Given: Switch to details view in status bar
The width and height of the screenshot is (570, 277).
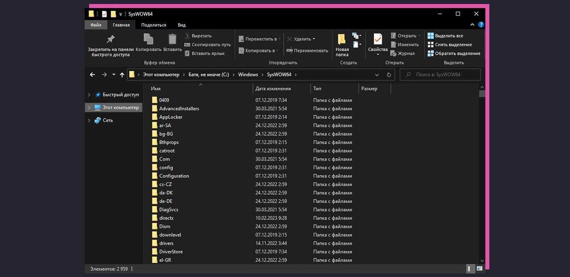Looking at the screenshot, I should point(470,269).
